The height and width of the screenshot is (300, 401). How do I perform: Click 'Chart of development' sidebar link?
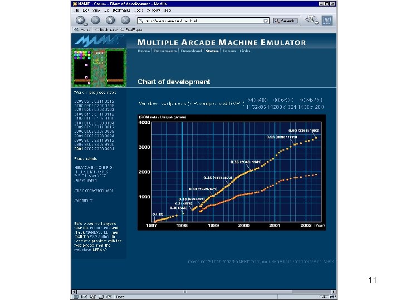(94, 191)
